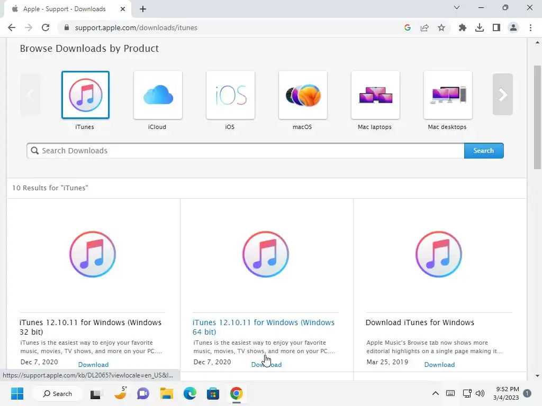Open weather widget in taskbar

[x=120, y=393]
